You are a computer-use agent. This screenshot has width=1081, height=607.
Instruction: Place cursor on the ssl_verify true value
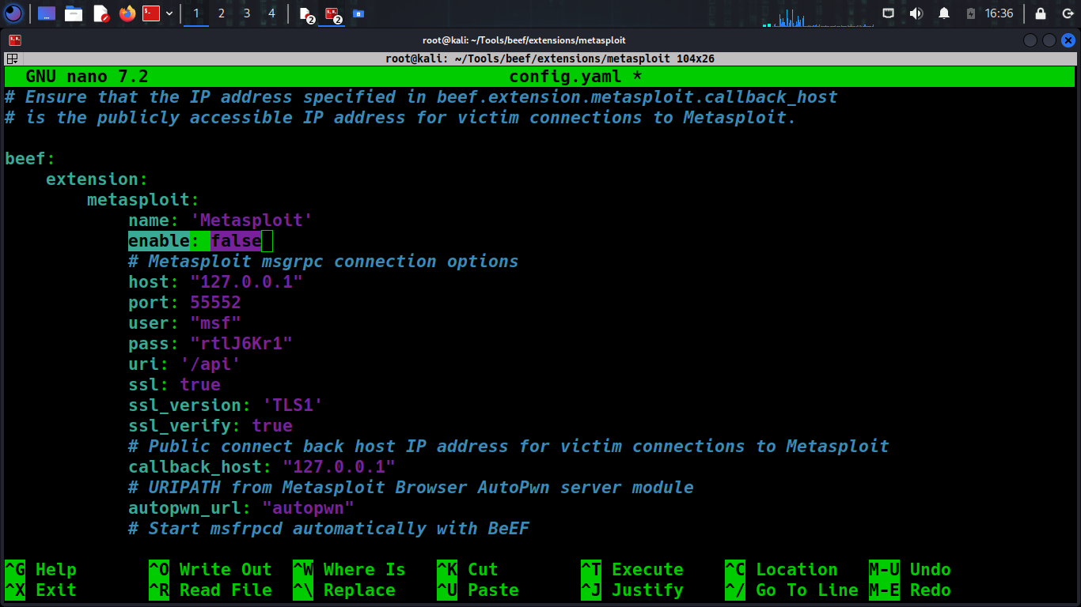(271, 426)
